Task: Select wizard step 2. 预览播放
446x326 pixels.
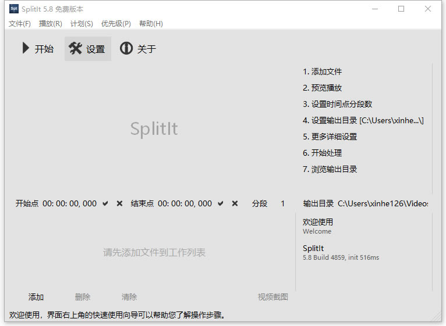Action: click(x=322, y=88)
